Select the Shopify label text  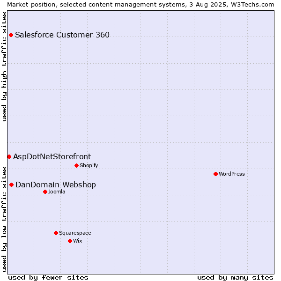[x=89, y=165]
